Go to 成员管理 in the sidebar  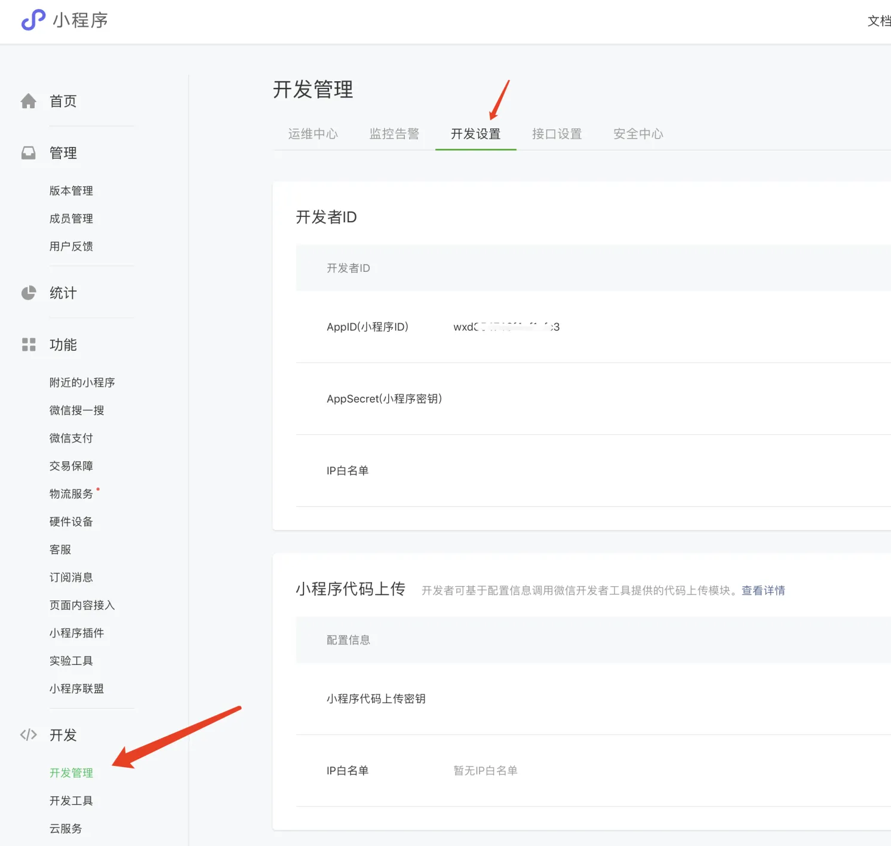[x=71, y=219]
